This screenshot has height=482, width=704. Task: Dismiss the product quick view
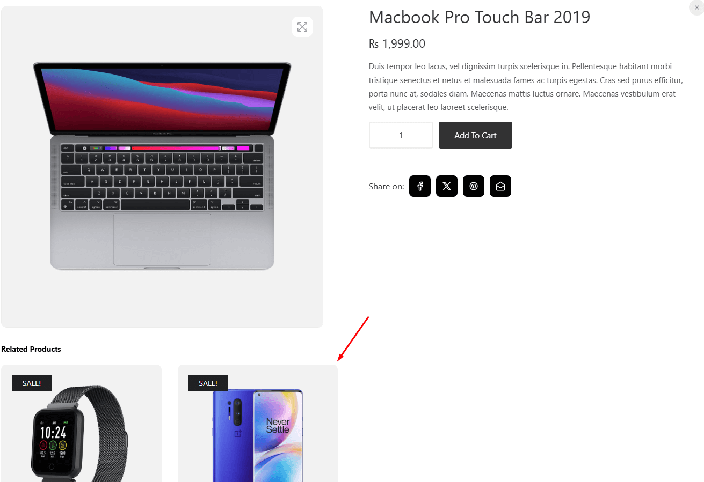pyautogui.click(x=696, y=8)
